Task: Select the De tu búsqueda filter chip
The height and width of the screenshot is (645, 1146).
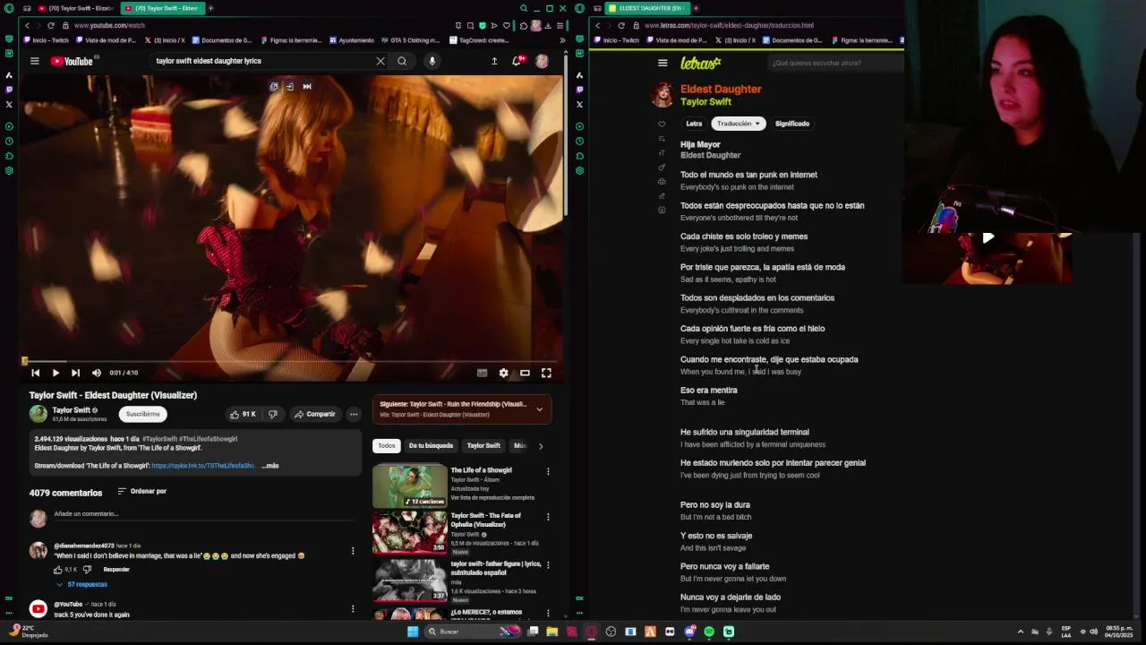Action: pos(431,445)
